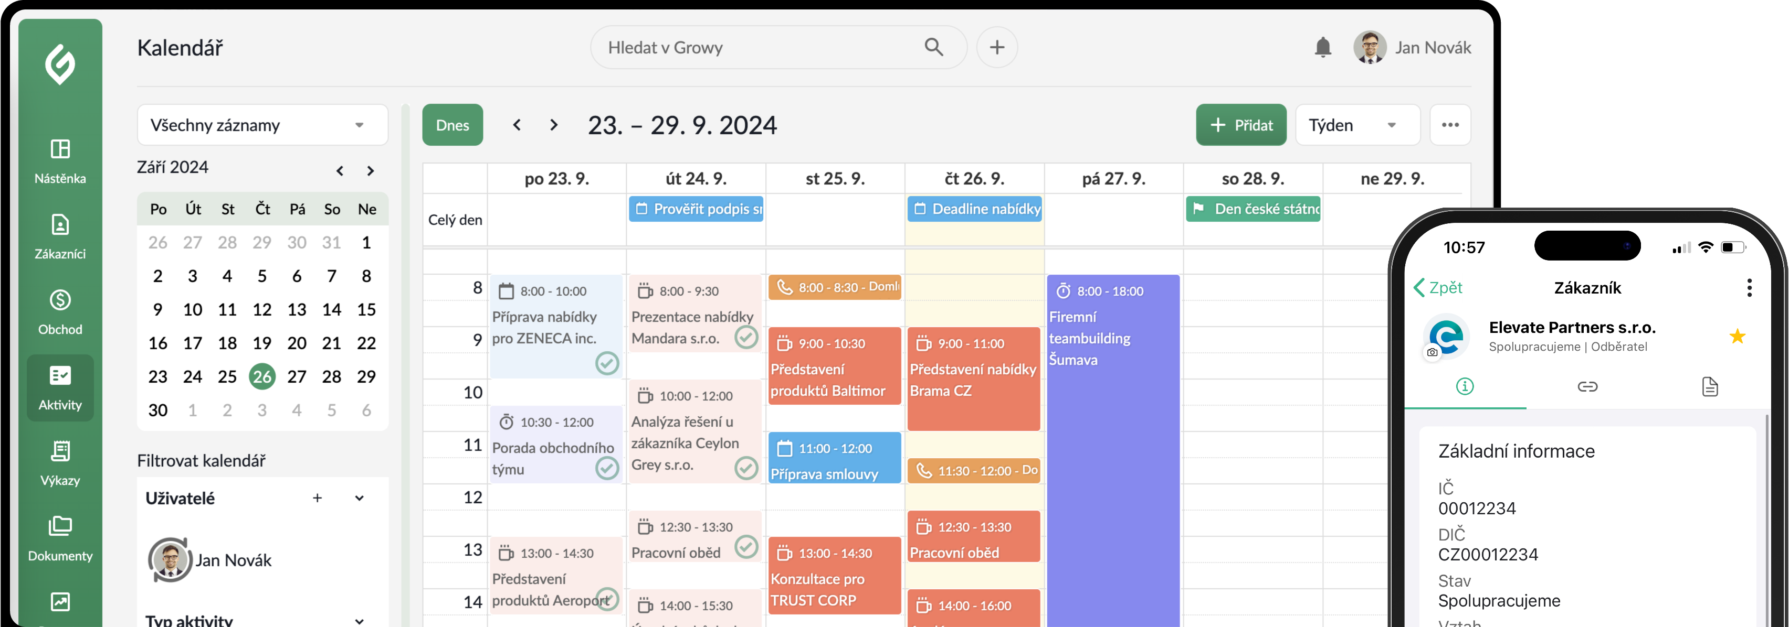Open Výkazy reports section
1789x627 pixels.
60,464
